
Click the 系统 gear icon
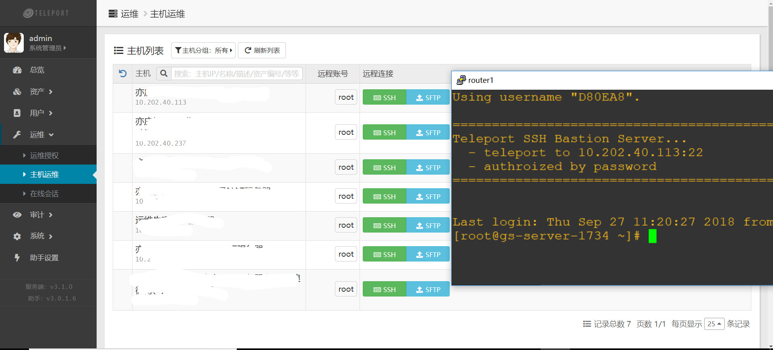pos(17,237)
